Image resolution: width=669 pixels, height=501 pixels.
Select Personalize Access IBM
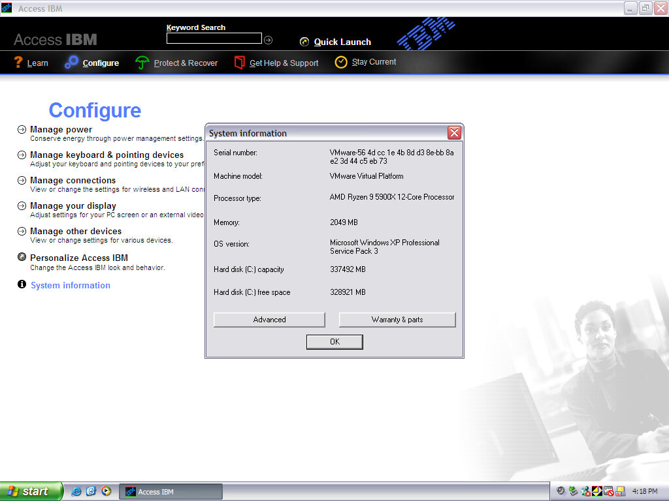click(78, 258)
